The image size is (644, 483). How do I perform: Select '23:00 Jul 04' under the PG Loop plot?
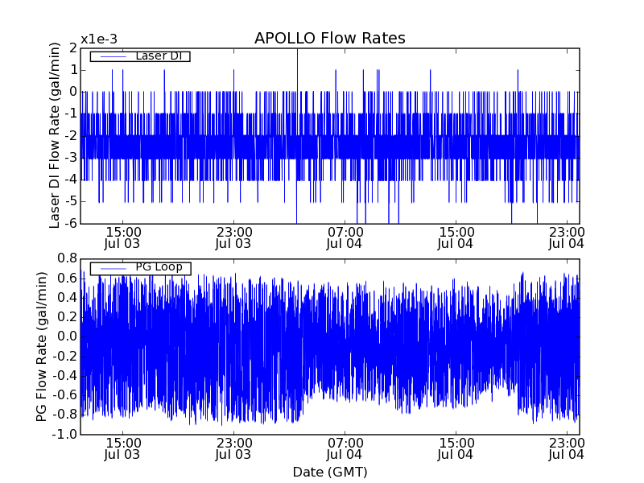pos(567,449)
